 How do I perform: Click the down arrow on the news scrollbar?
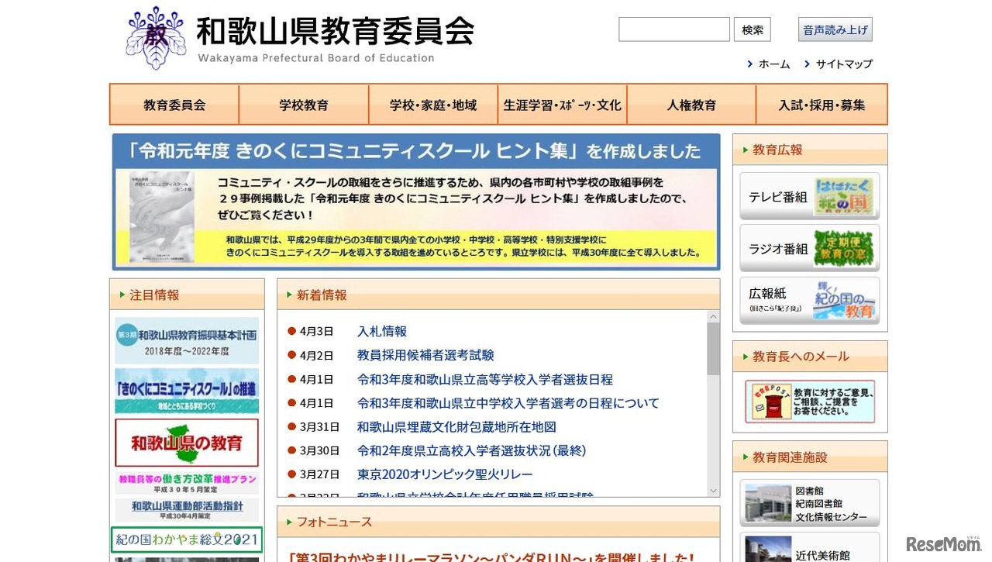coord(712,491)
